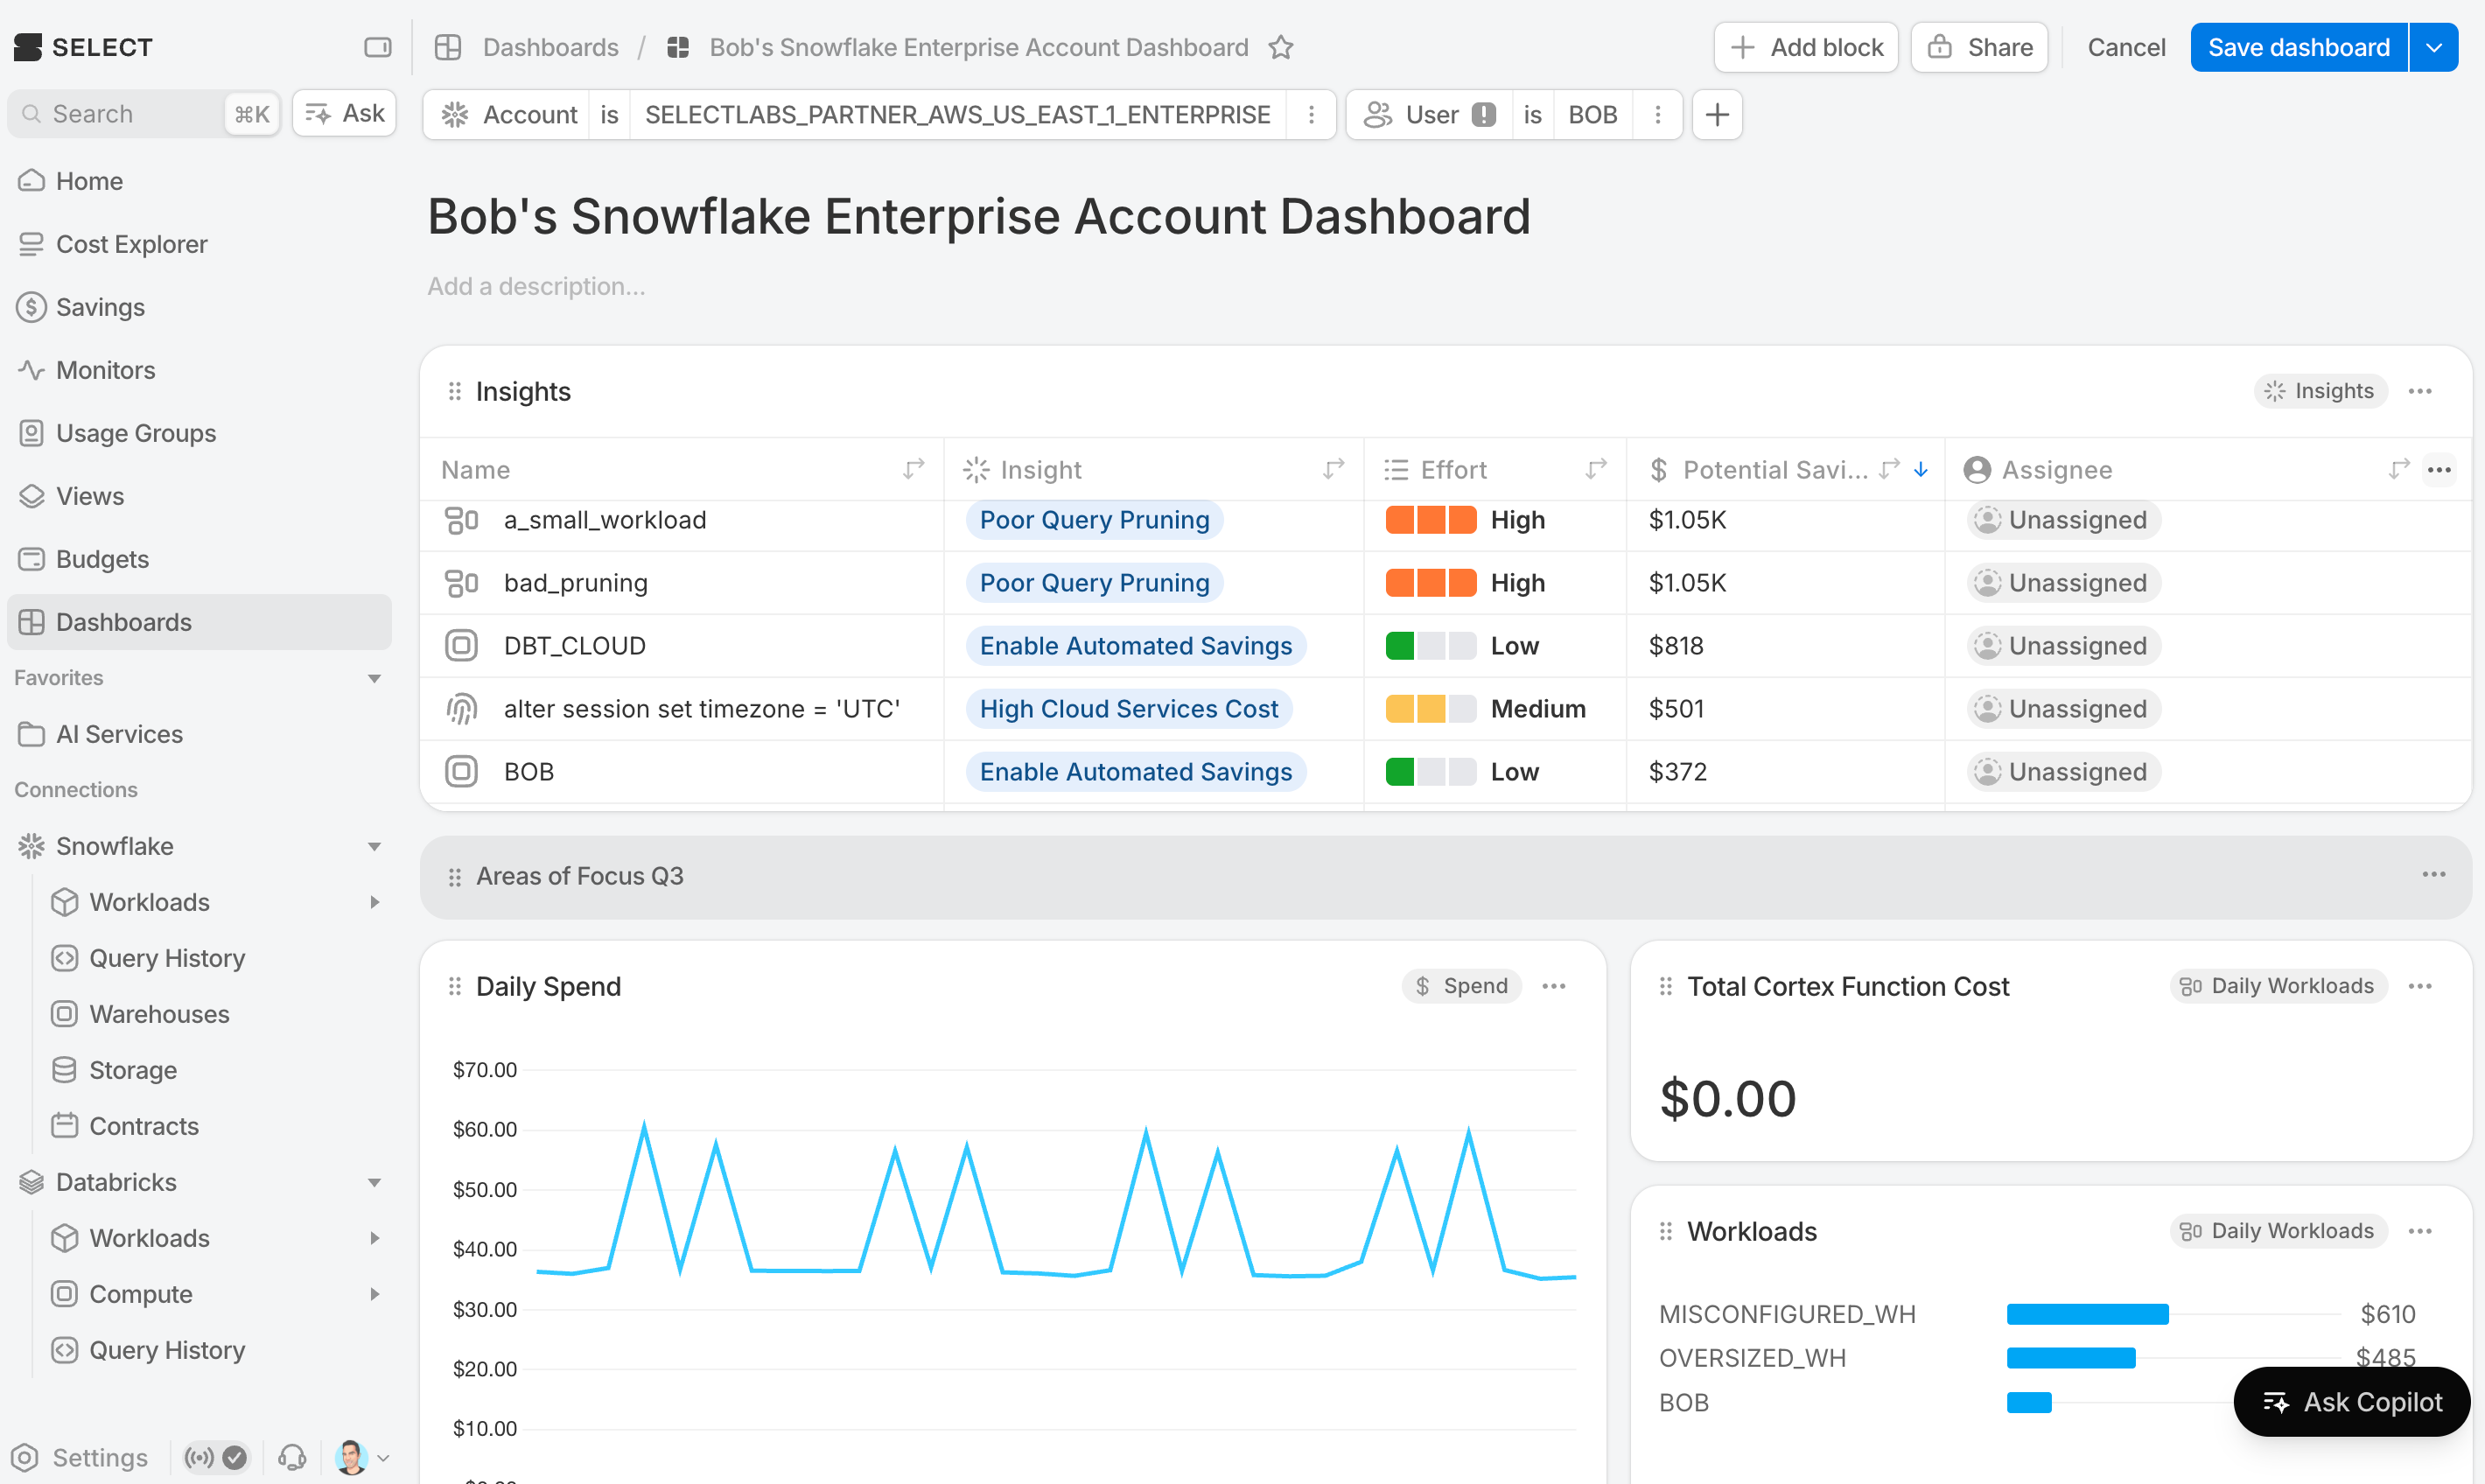Click Add block button
The width and height of the screenshot is (2485, 1484).
pos(1806,47)
